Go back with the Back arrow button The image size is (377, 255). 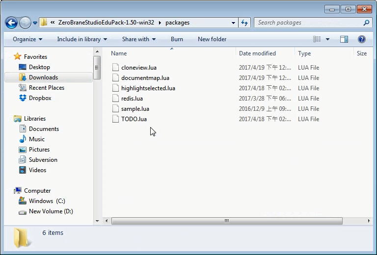click(11, 23)
